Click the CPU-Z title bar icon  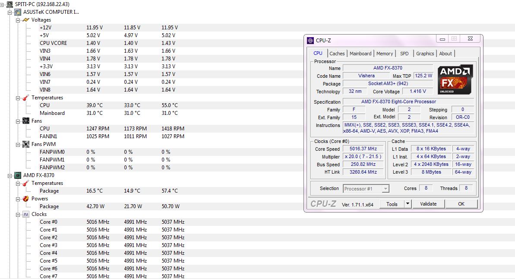click(x=310, y=41)
